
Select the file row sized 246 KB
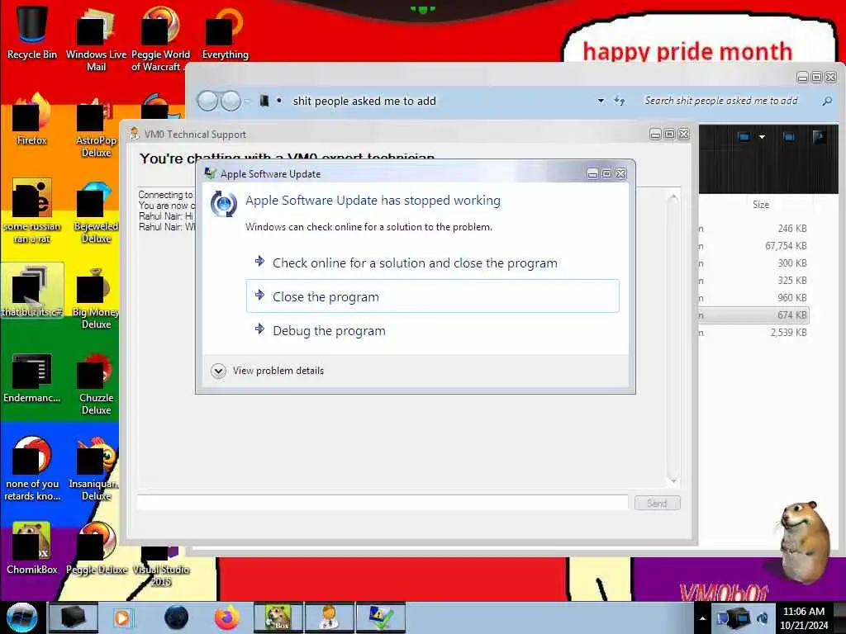754,229
